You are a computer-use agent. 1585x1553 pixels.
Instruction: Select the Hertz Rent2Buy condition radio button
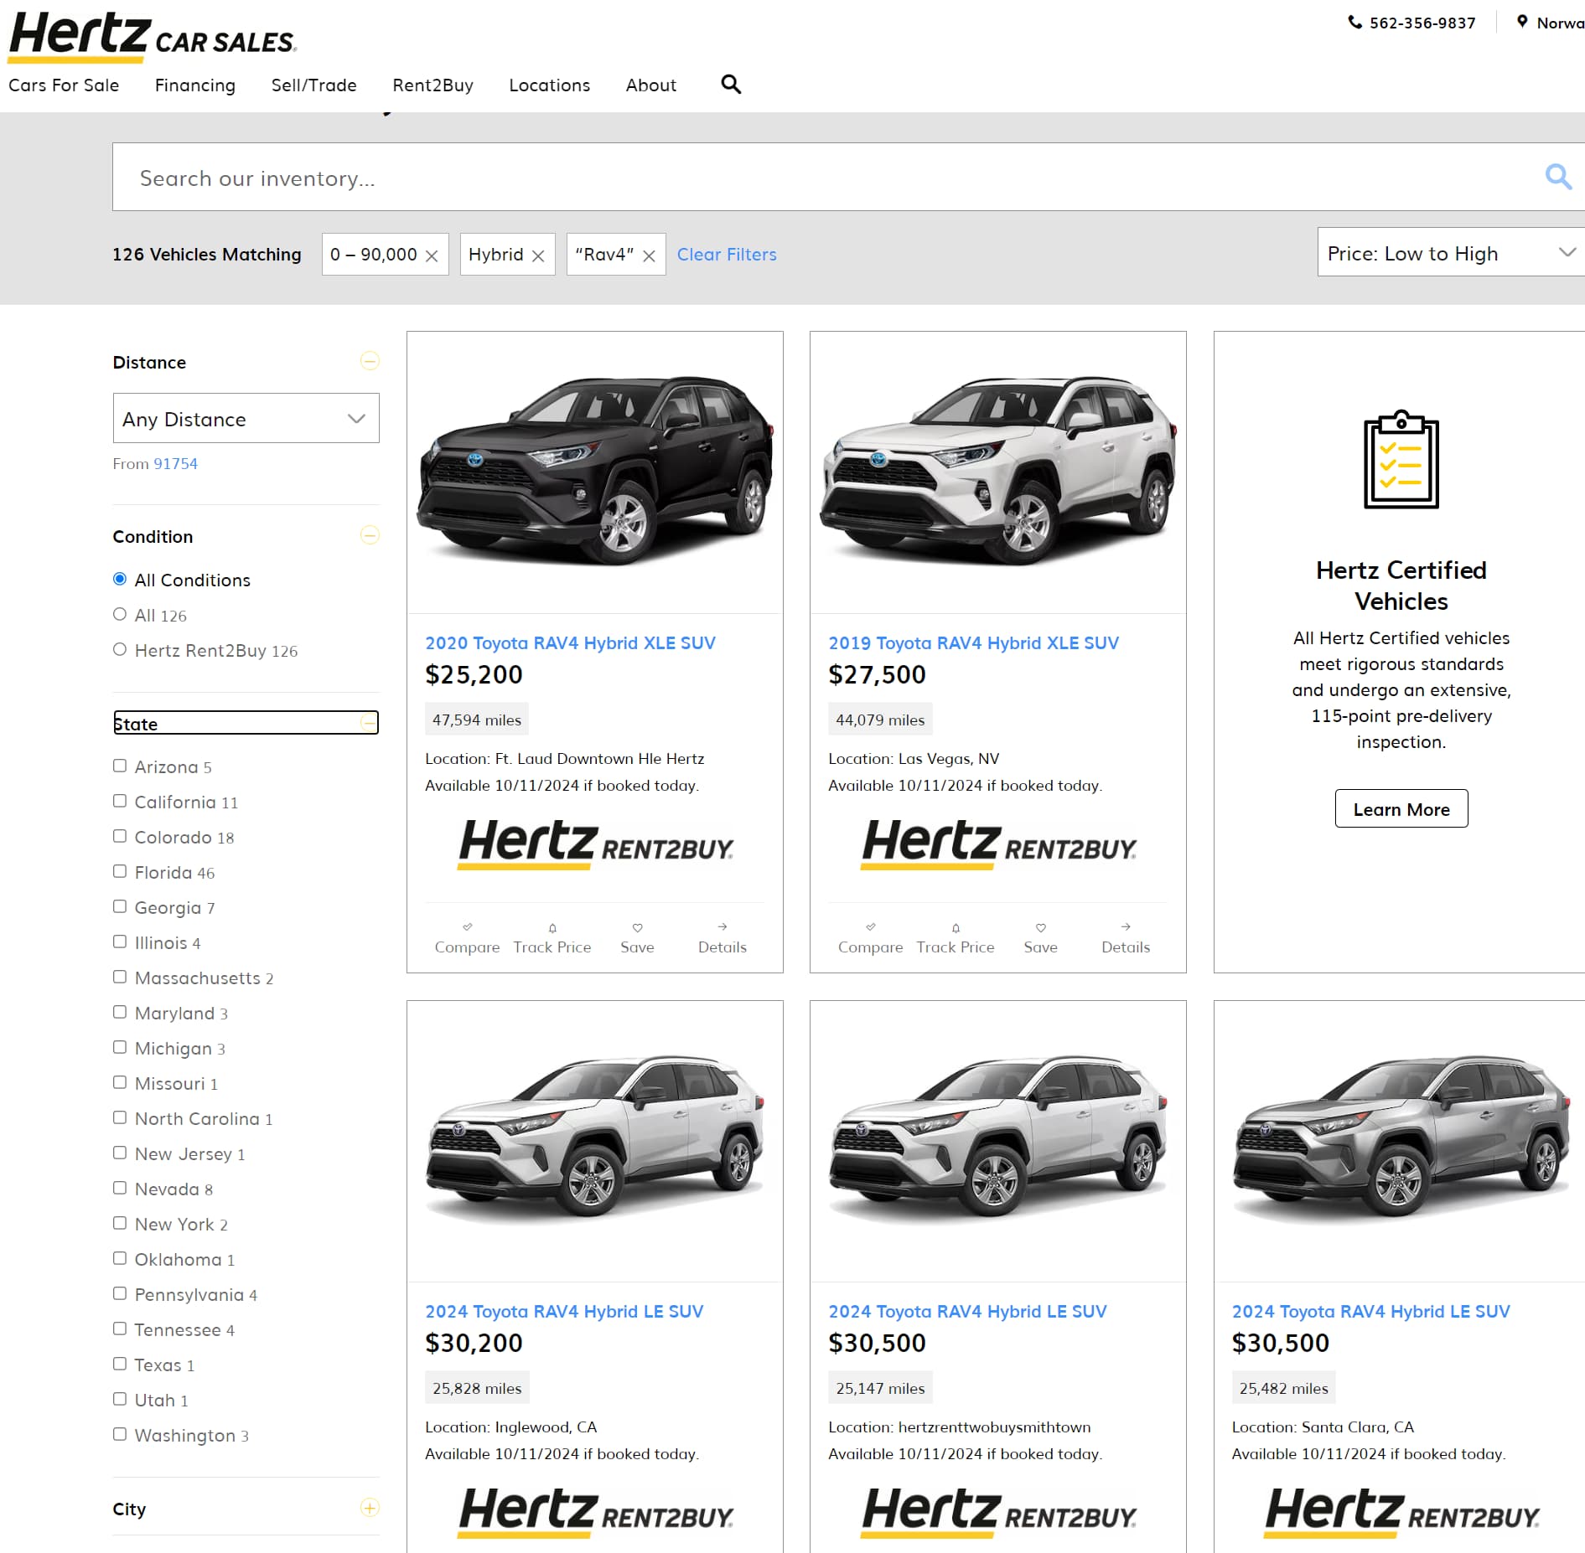120,650
